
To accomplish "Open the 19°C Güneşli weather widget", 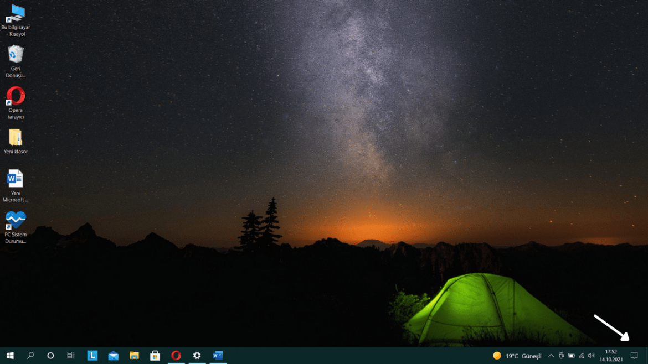I will 515,356.
